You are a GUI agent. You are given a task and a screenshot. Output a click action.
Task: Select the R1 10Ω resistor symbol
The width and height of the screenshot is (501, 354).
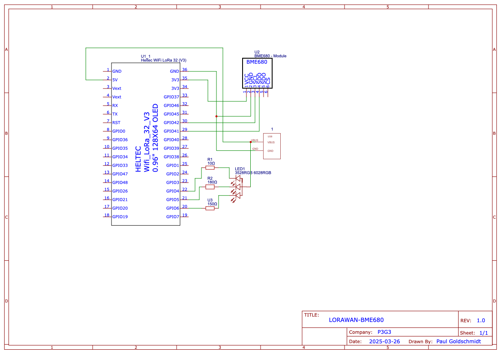pos(210,168)
